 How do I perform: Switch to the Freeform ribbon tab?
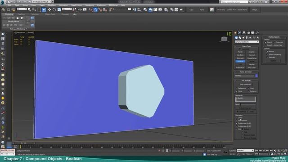click(21, 14)
